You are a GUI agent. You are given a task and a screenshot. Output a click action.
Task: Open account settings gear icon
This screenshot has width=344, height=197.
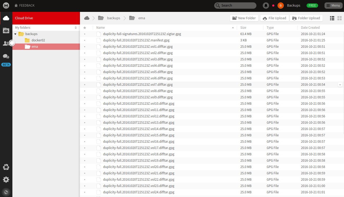coord(6,180)
